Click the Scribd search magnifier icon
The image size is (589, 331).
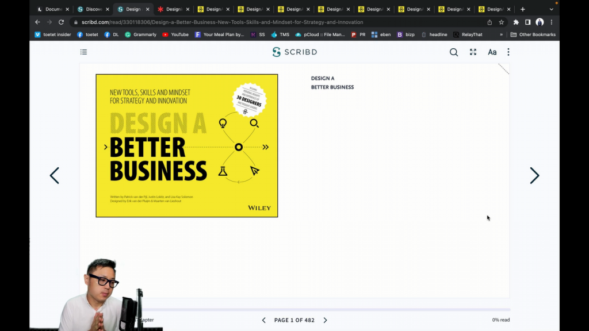454,52
